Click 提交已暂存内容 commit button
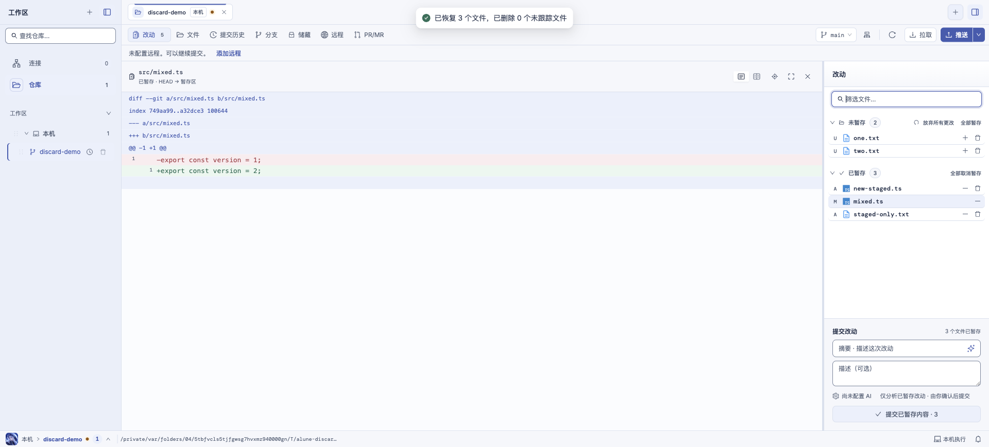This screenshot has height=447, width=989. point(907,414)
